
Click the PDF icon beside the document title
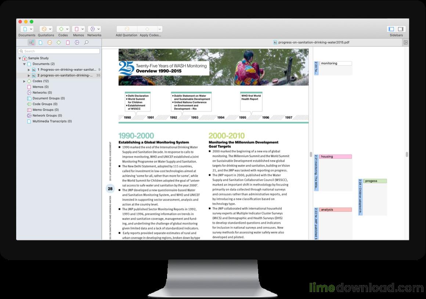tap(275, 42)
